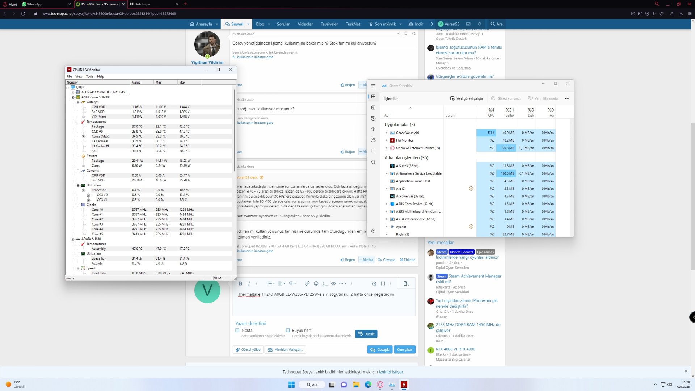
Task: Click the inline code brackets icon
Action: pos(333,284)
